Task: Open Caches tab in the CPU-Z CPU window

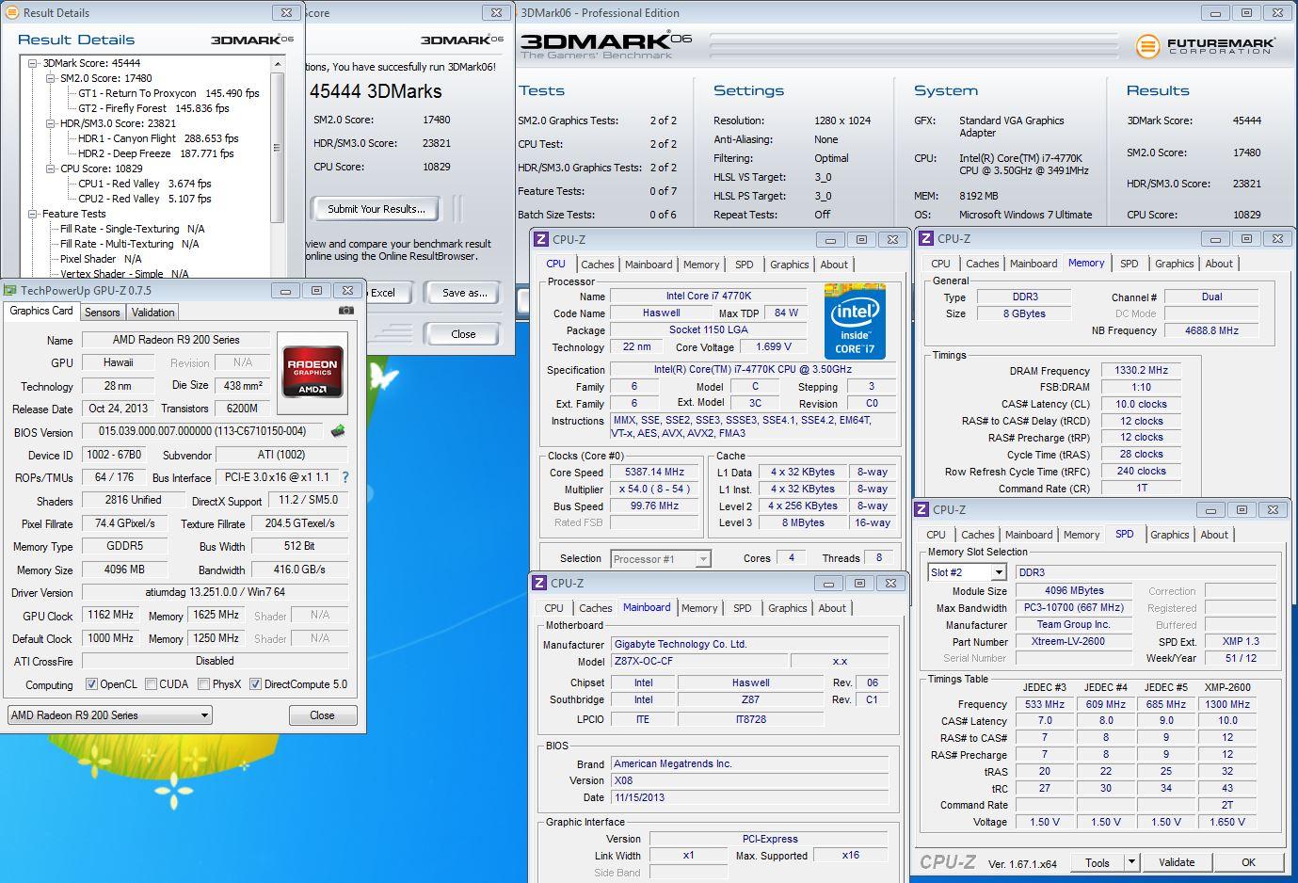Action: 597,265
